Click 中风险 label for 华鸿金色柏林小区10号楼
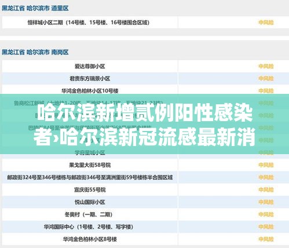Screen dimensions: 289x248 point(266,91)
